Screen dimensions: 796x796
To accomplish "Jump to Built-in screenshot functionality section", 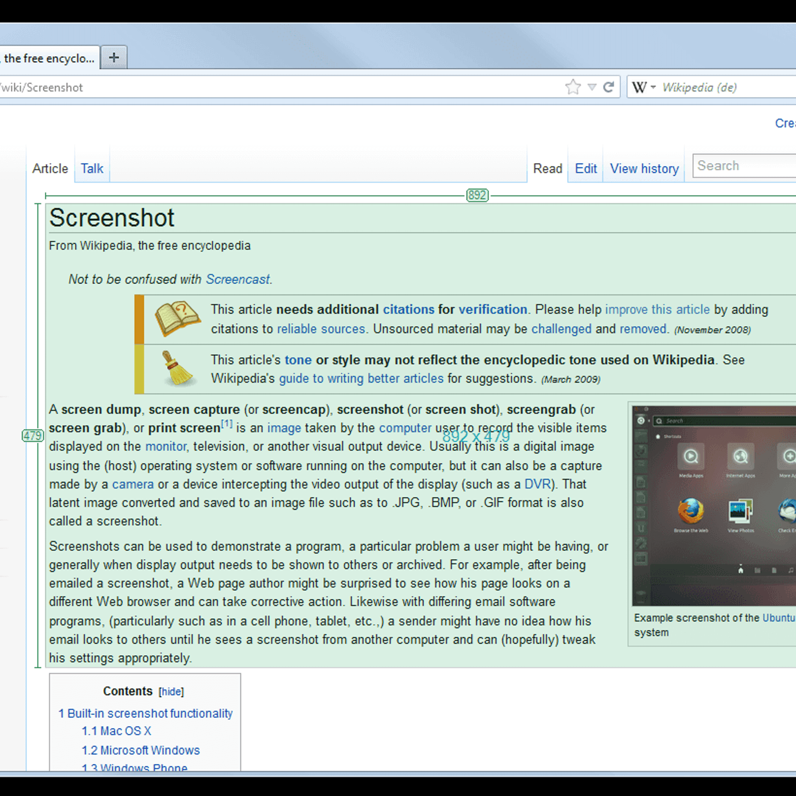I will point(145,713).
